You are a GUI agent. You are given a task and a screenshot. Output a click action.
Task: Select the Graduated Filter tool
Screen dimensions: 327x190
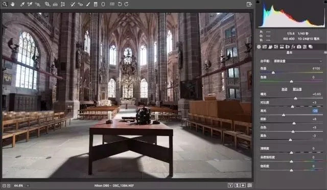[96, 4]
